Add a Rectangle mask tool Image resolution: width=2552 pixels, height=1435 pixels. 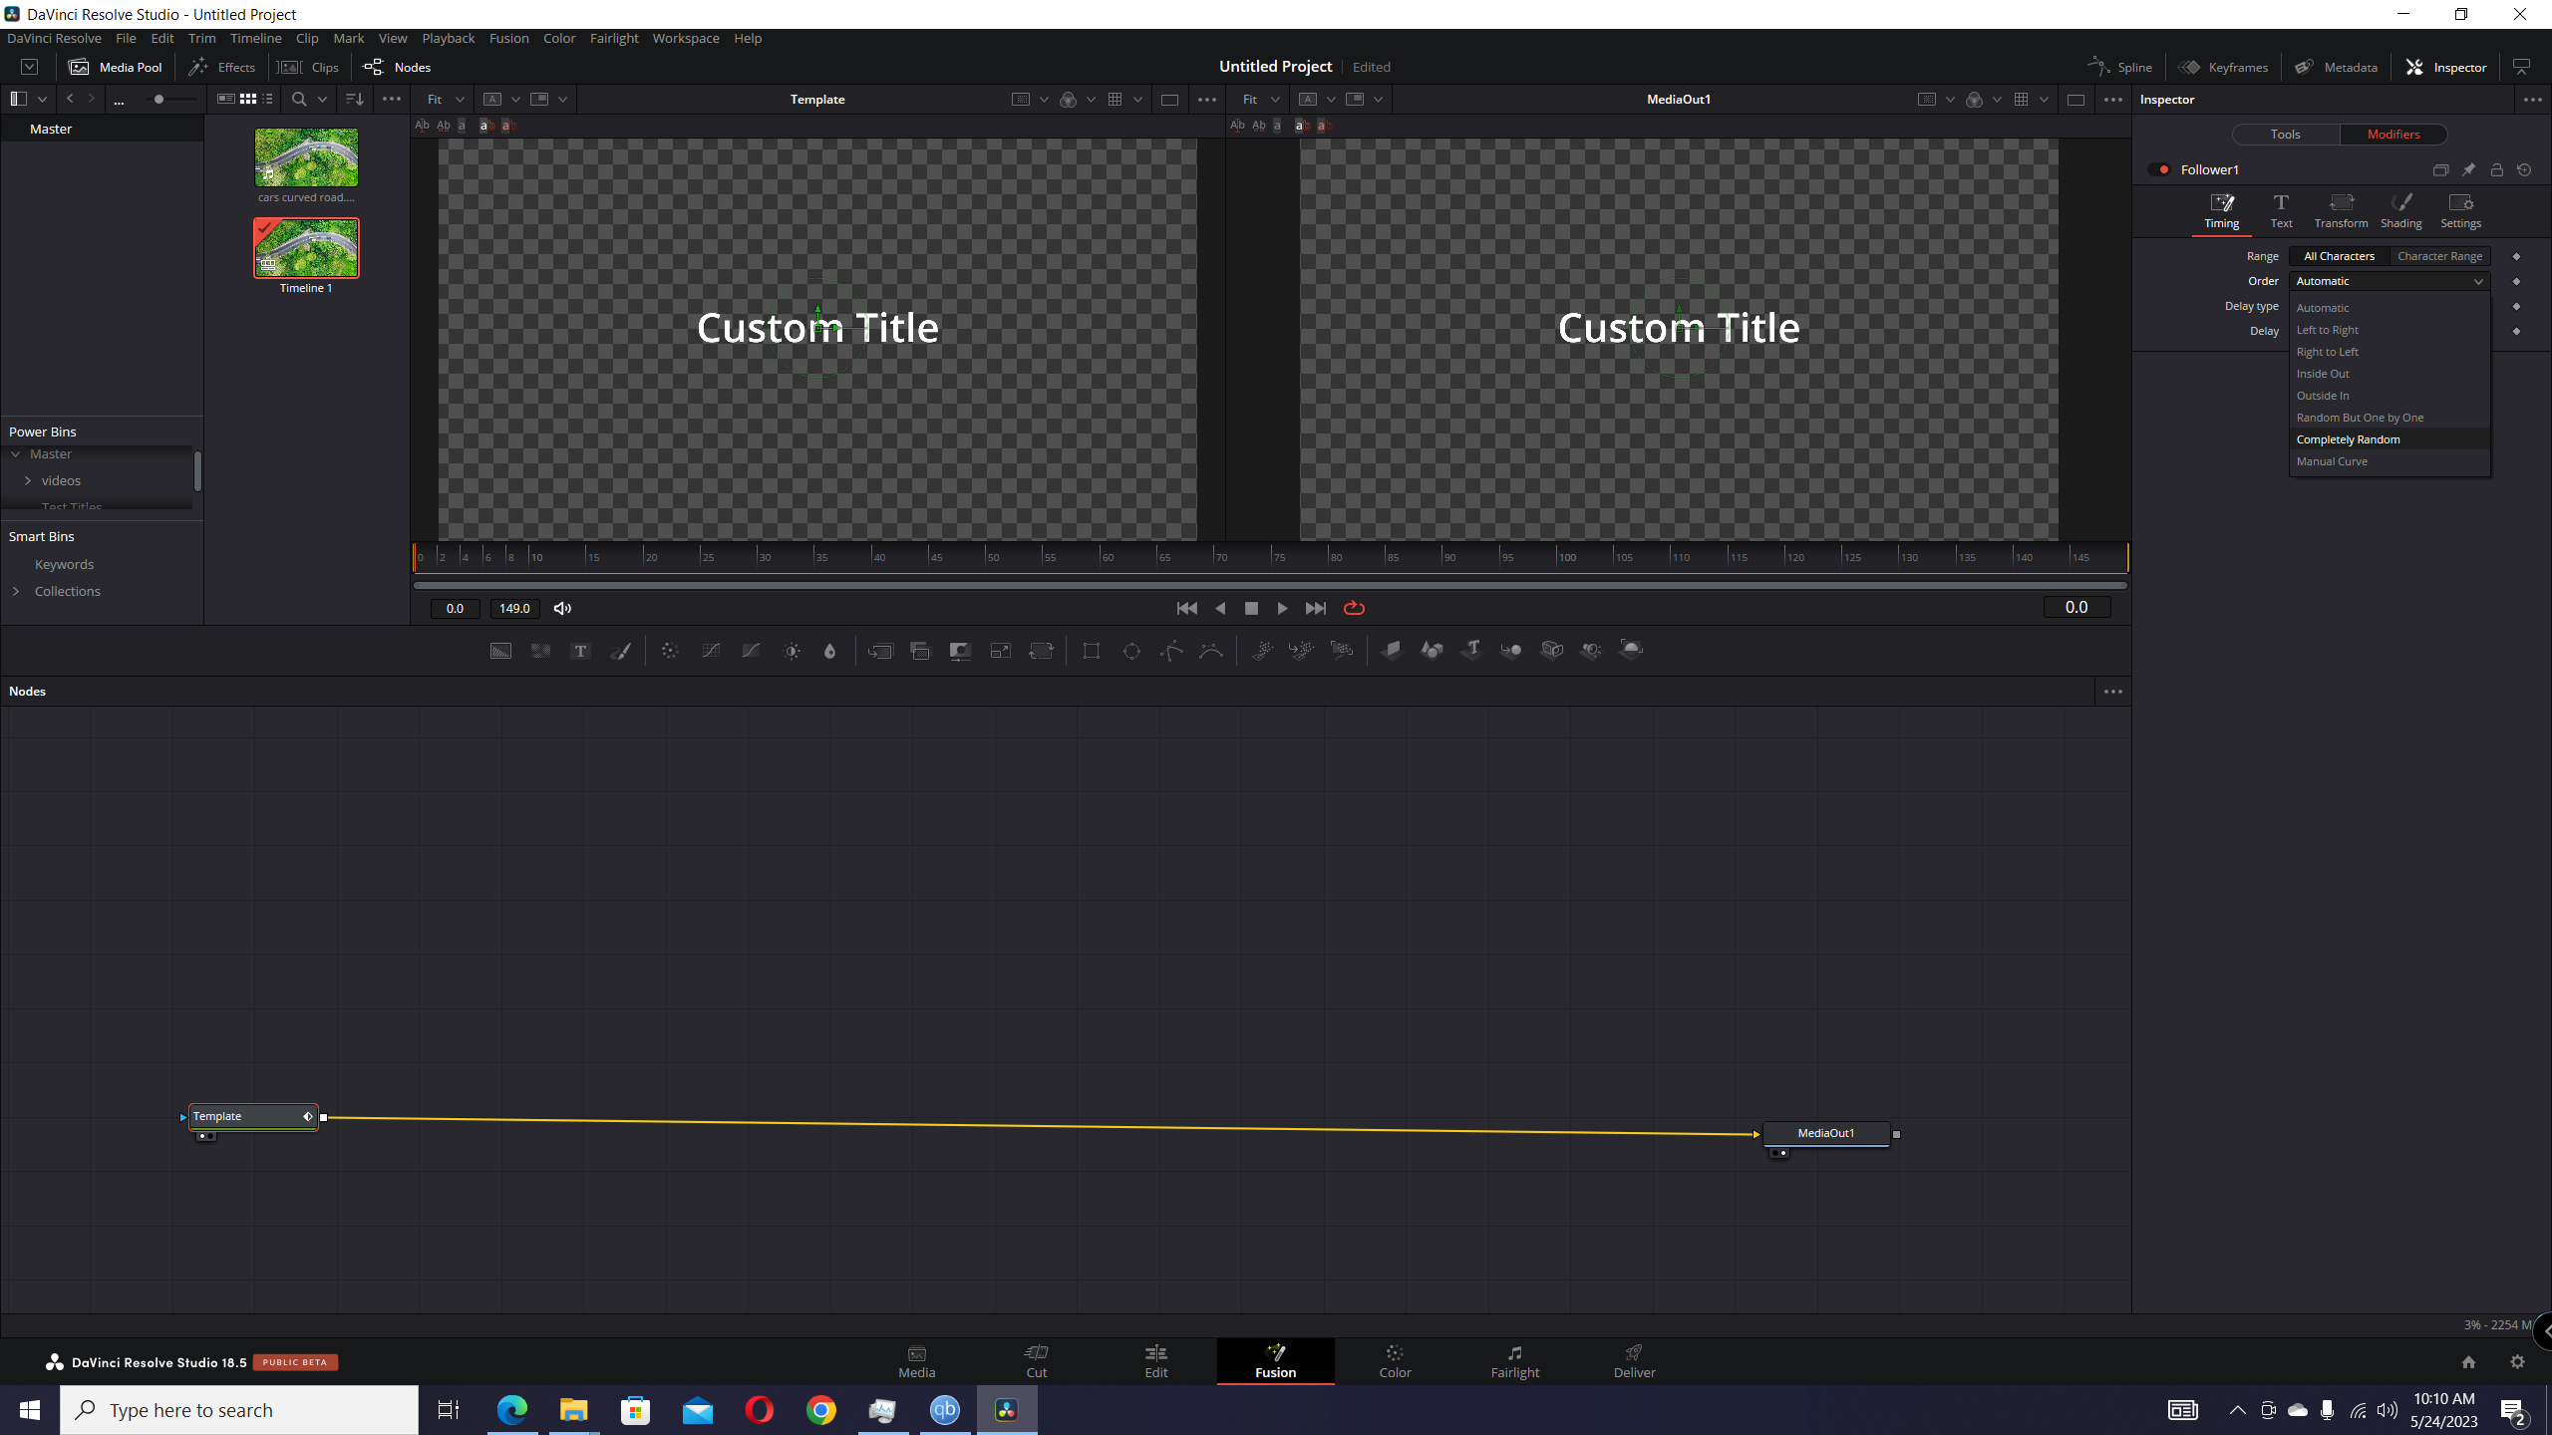tap(1092, 651)
